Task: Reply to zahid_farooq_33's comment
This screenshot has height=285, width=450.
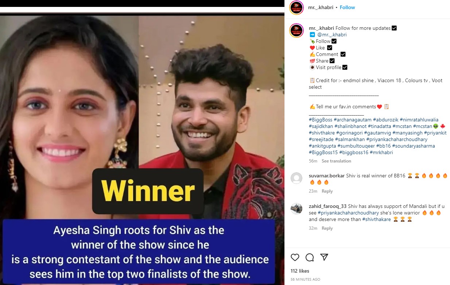Action: 327,228
